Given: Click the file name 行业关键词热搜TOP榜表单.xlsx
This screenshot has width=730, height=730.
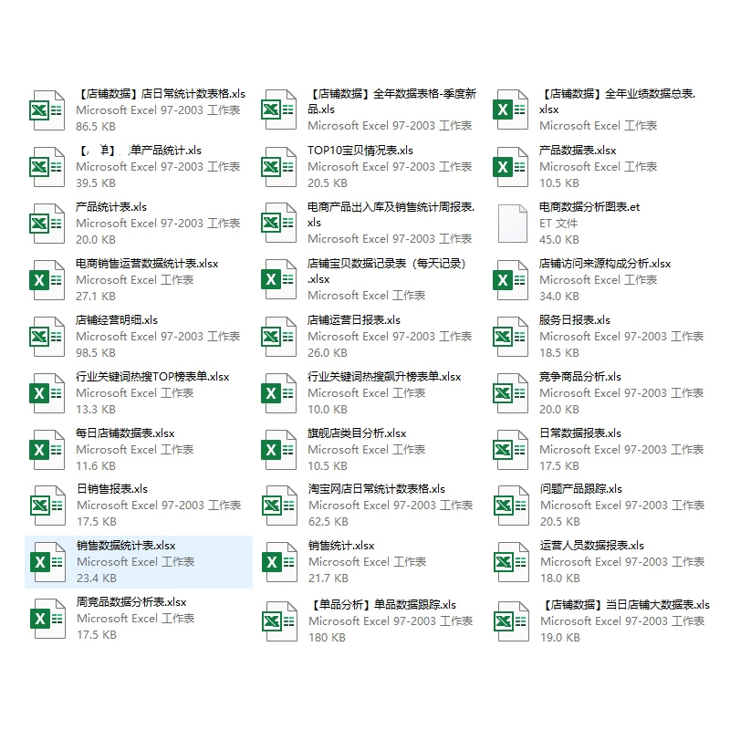Looking at the screenshot, I should pos(152,377).
